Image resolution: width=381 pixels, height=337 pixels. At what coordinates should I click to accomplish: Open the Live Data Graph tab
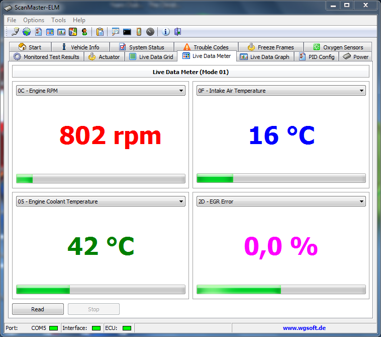265,57
